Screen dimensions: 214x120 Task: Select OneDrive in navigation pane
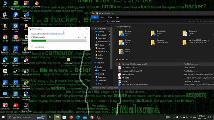[x=100, y=63]
